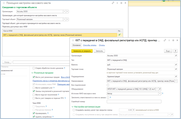Screen dimensions: 181x119
Task: Enable Старая обработка печати ценников checkbox
Action: coord(34,68)
